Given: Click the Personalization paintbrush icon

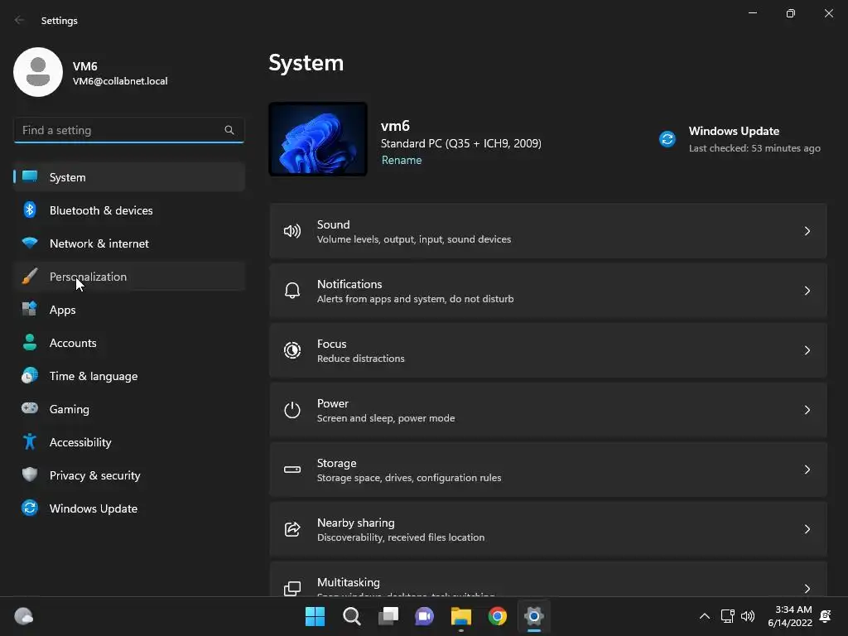Looking at the screenshot, I should point(30,277).
